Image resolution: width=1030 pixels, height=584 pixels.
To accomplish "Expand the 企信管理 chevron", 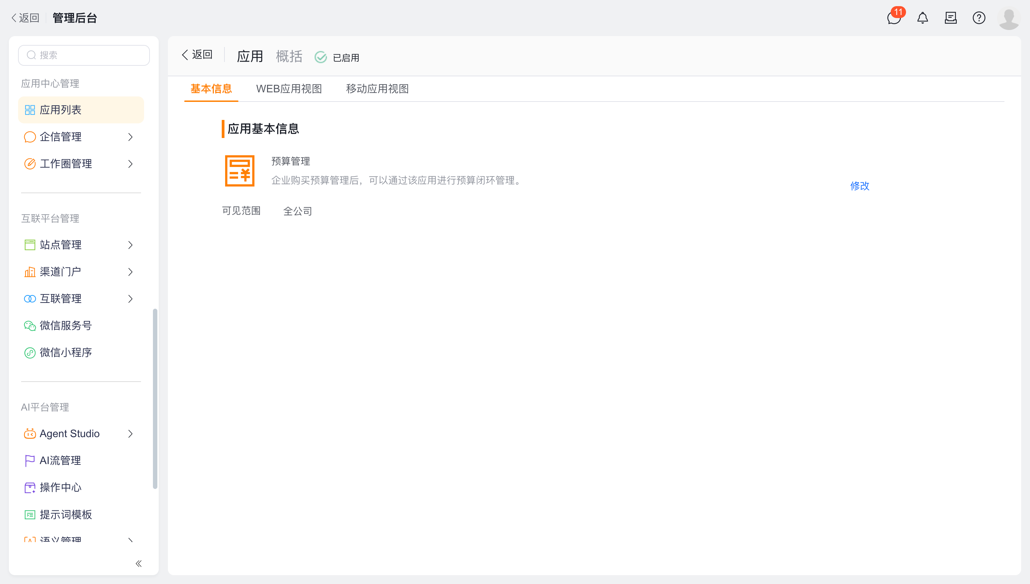I will (x=130, y=137).
